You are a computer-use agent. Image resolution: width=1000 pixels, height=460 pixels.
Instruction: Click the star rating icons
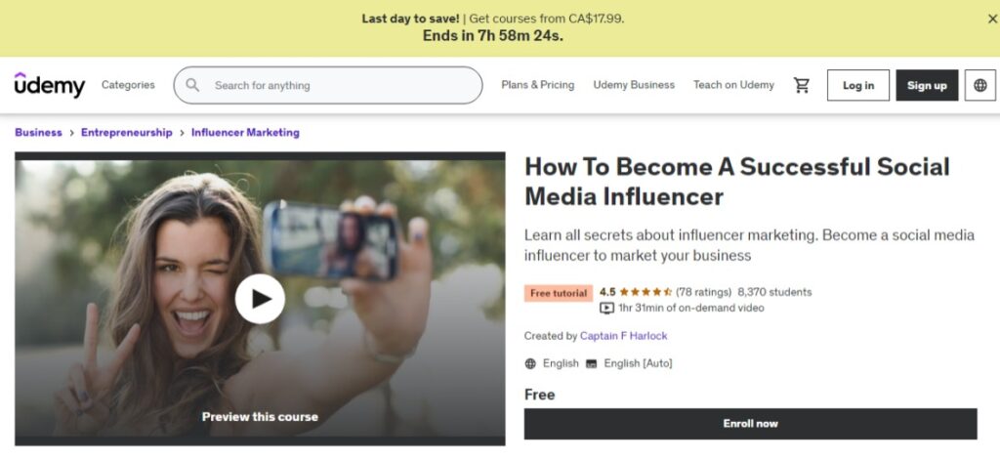point(646,292)
